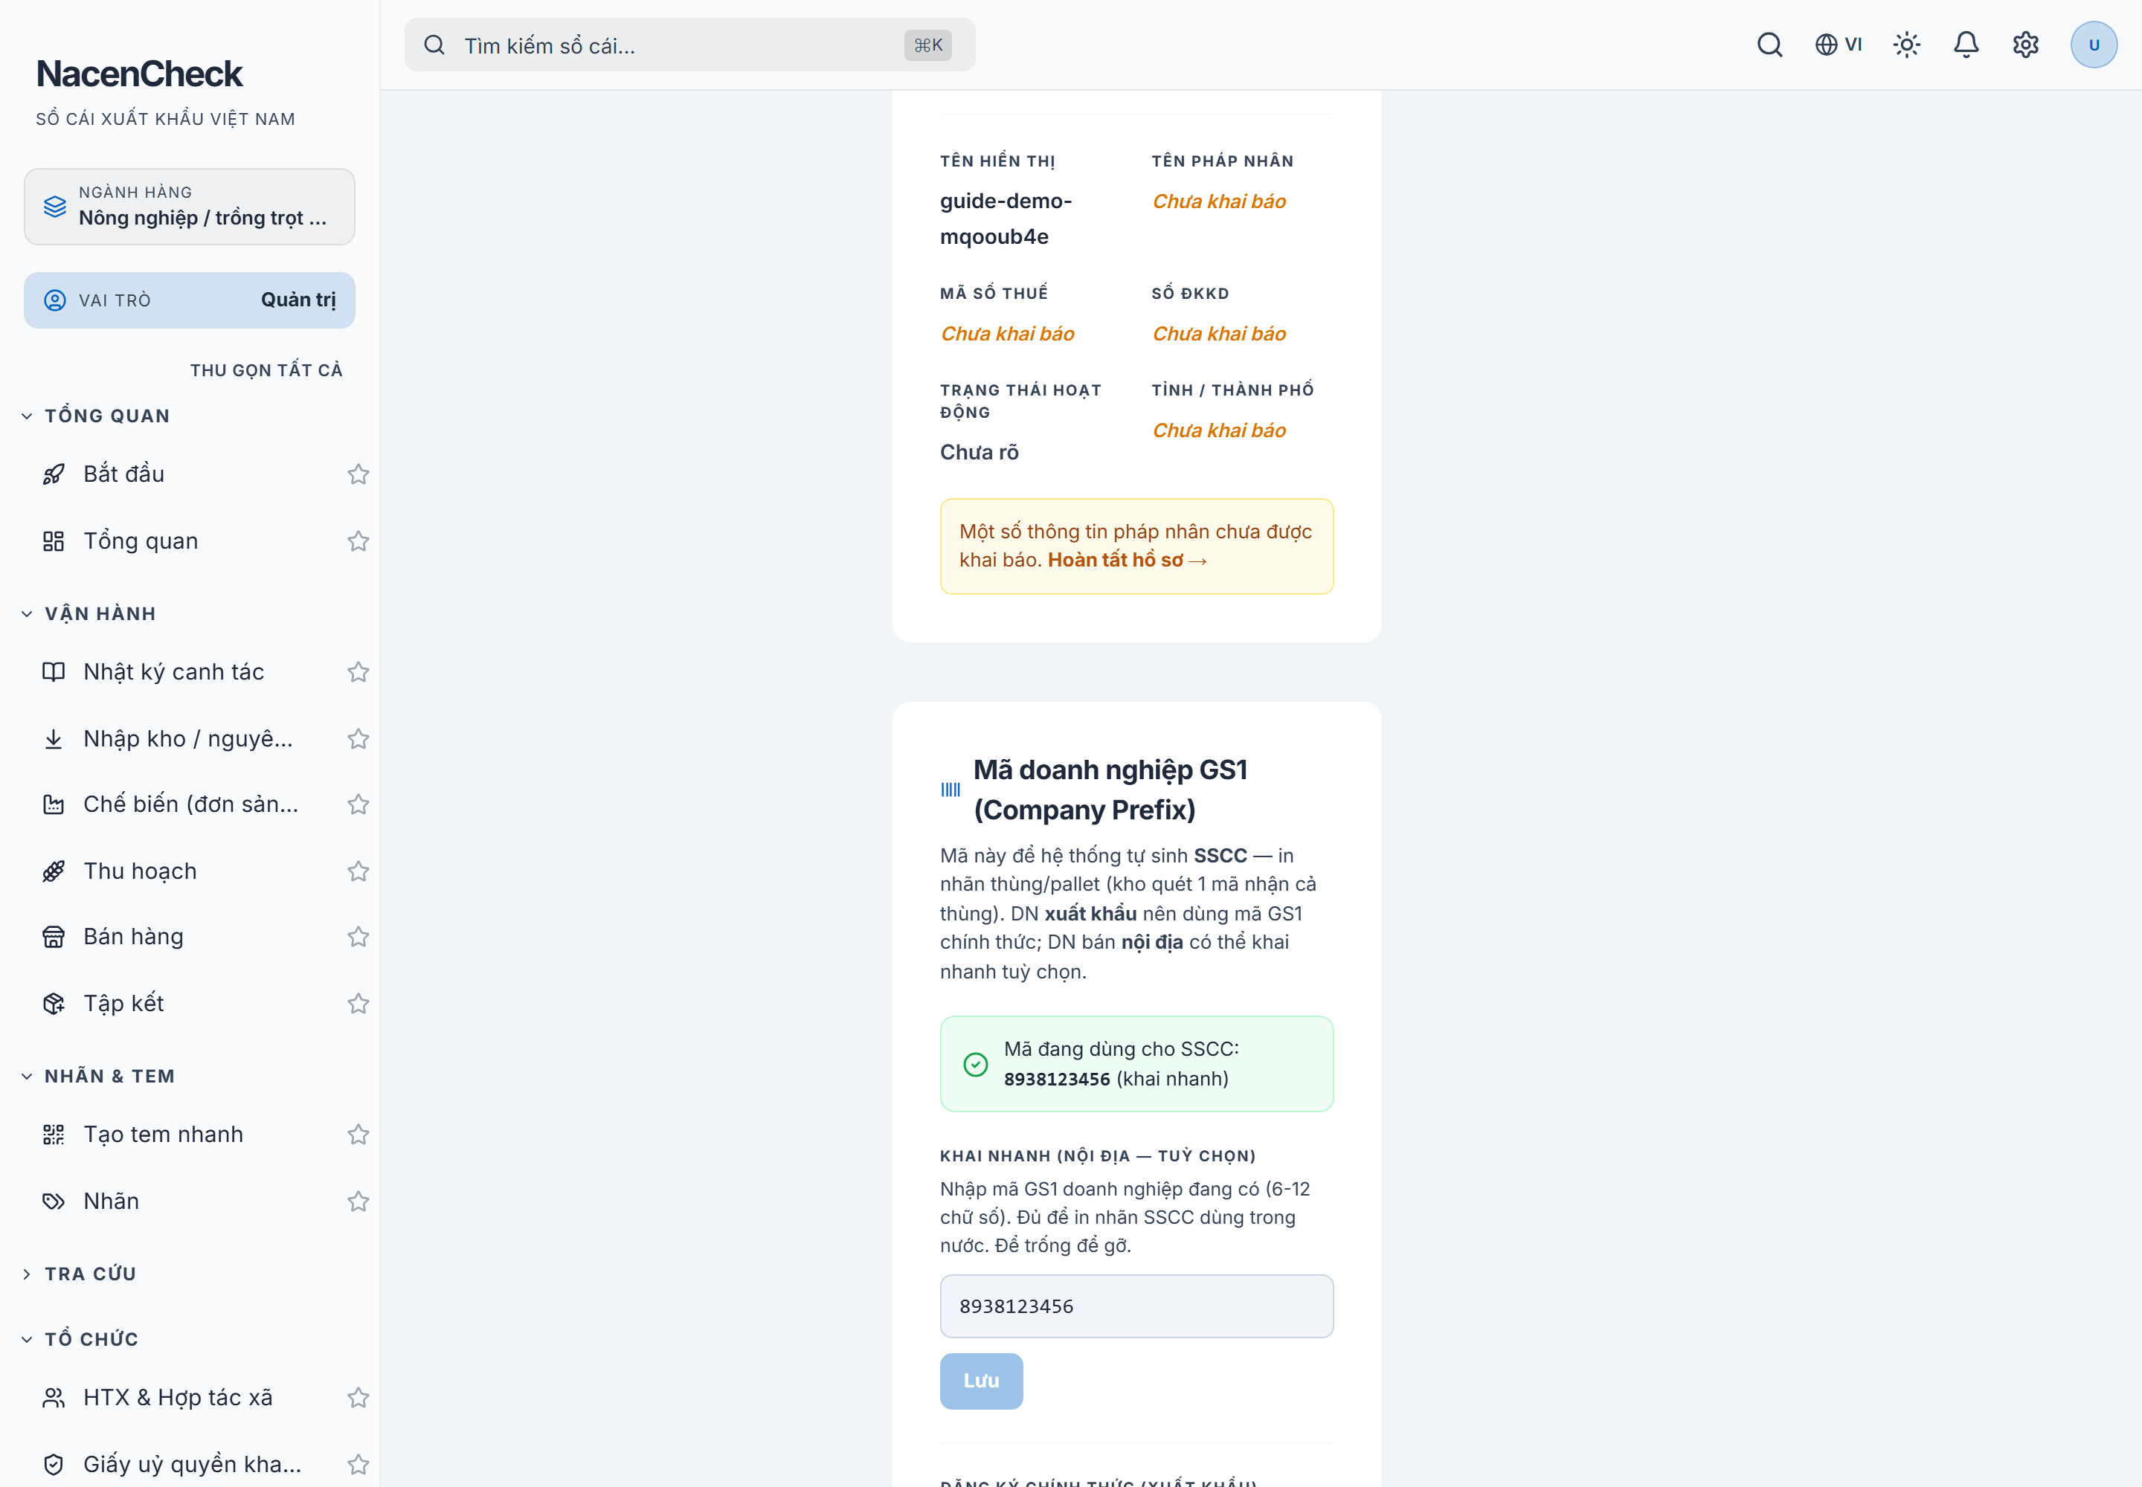Click the Nhãn tags icon
Screen dimensions: 2142x1487
[54, 1201]
